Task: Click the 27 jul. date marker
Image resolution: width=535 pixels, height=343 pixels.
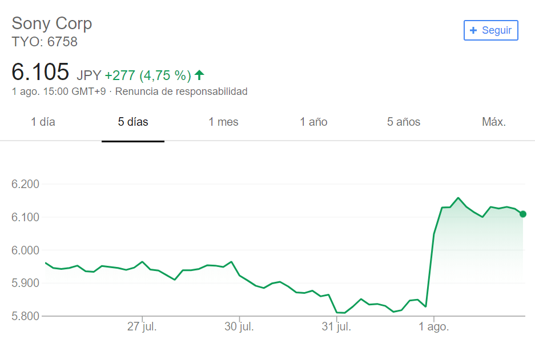Action: (x=142, y=326)
